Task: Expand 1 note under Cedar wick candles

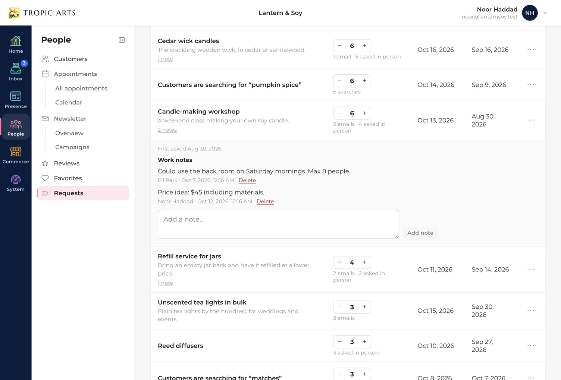Action: (165, 59)
